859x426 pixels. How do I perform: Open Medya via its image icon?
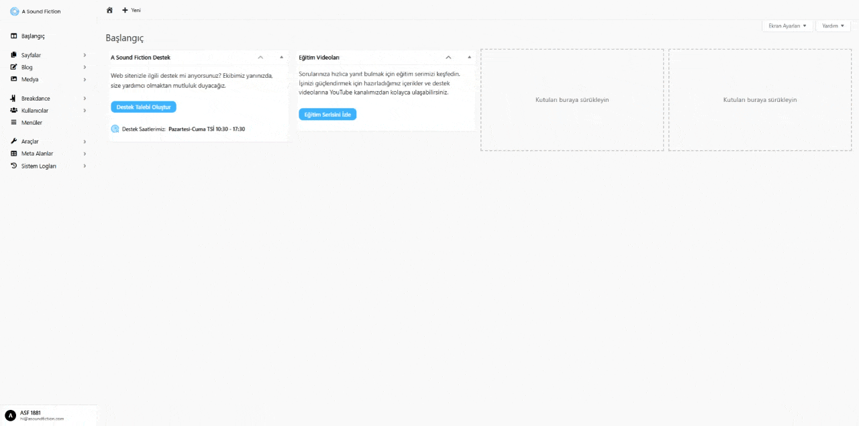point(14,79)
